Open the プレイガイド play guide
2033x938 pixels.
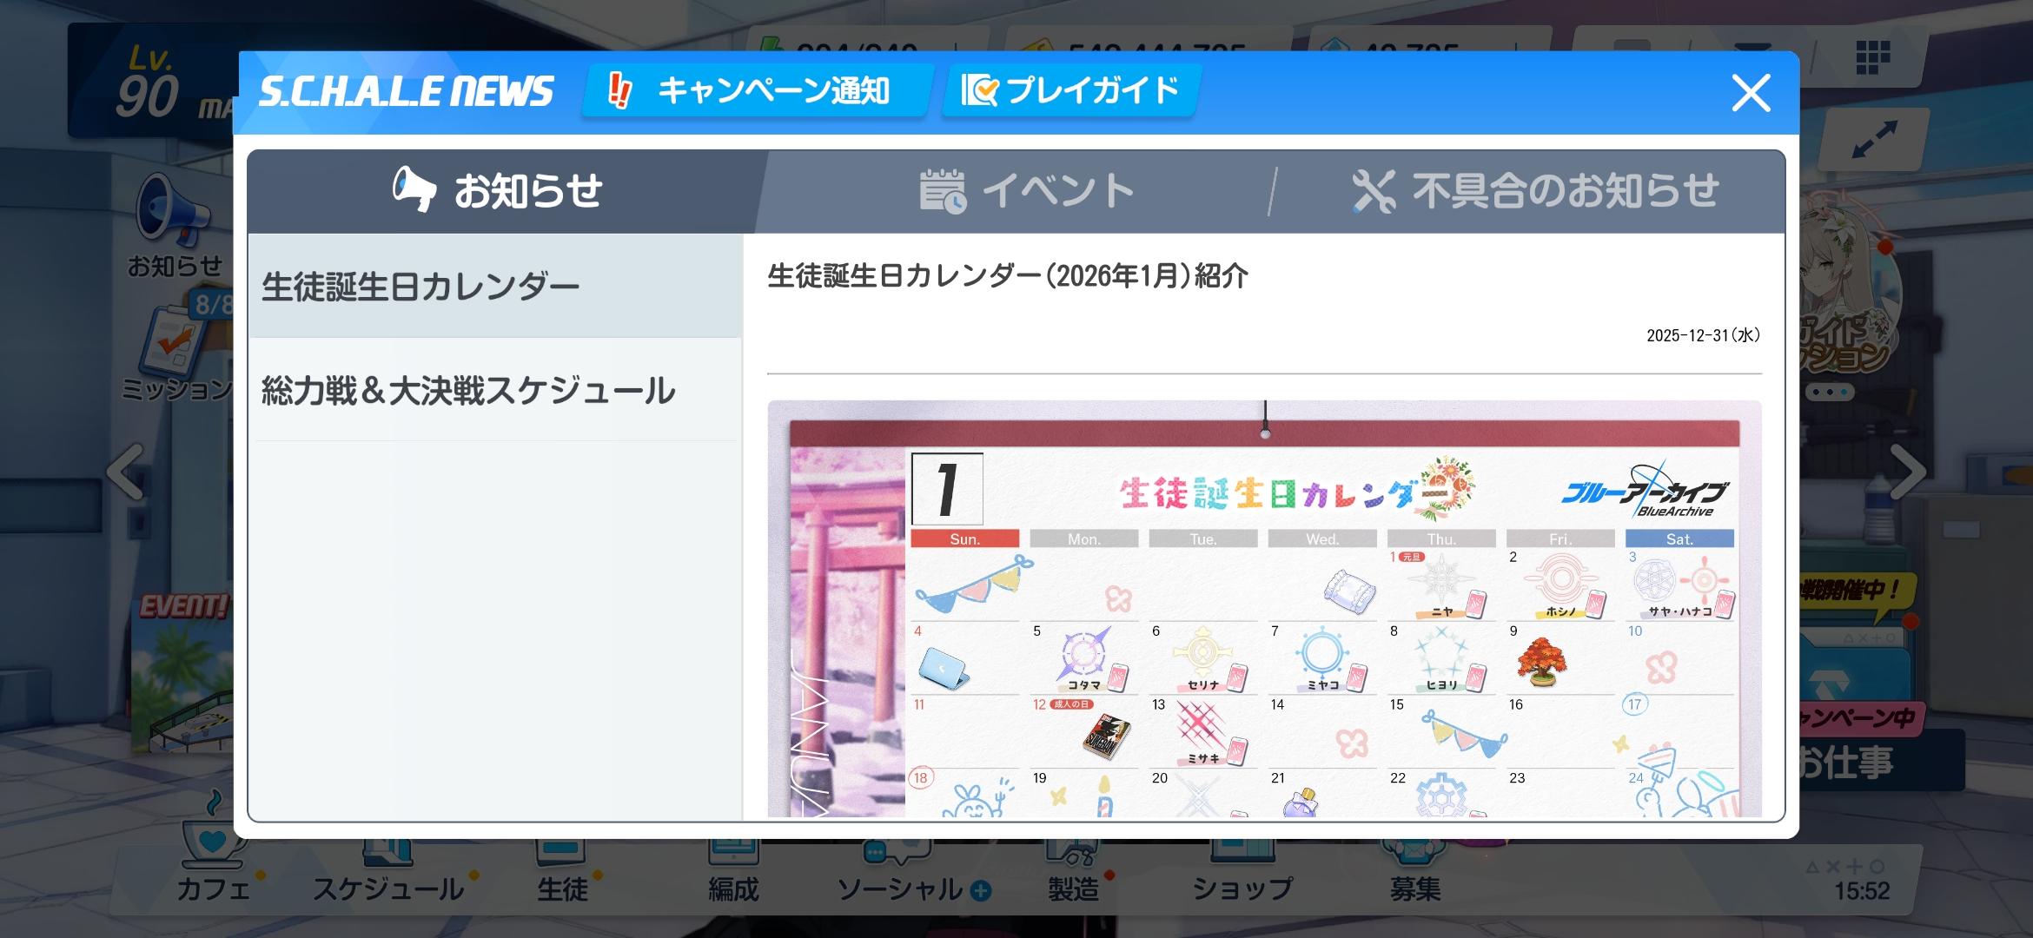(1070, 90)
